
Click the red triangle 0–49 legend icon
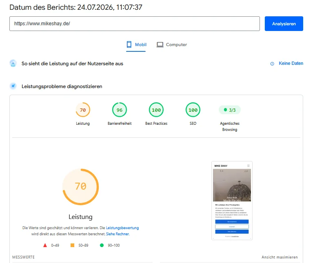point(45,245)
